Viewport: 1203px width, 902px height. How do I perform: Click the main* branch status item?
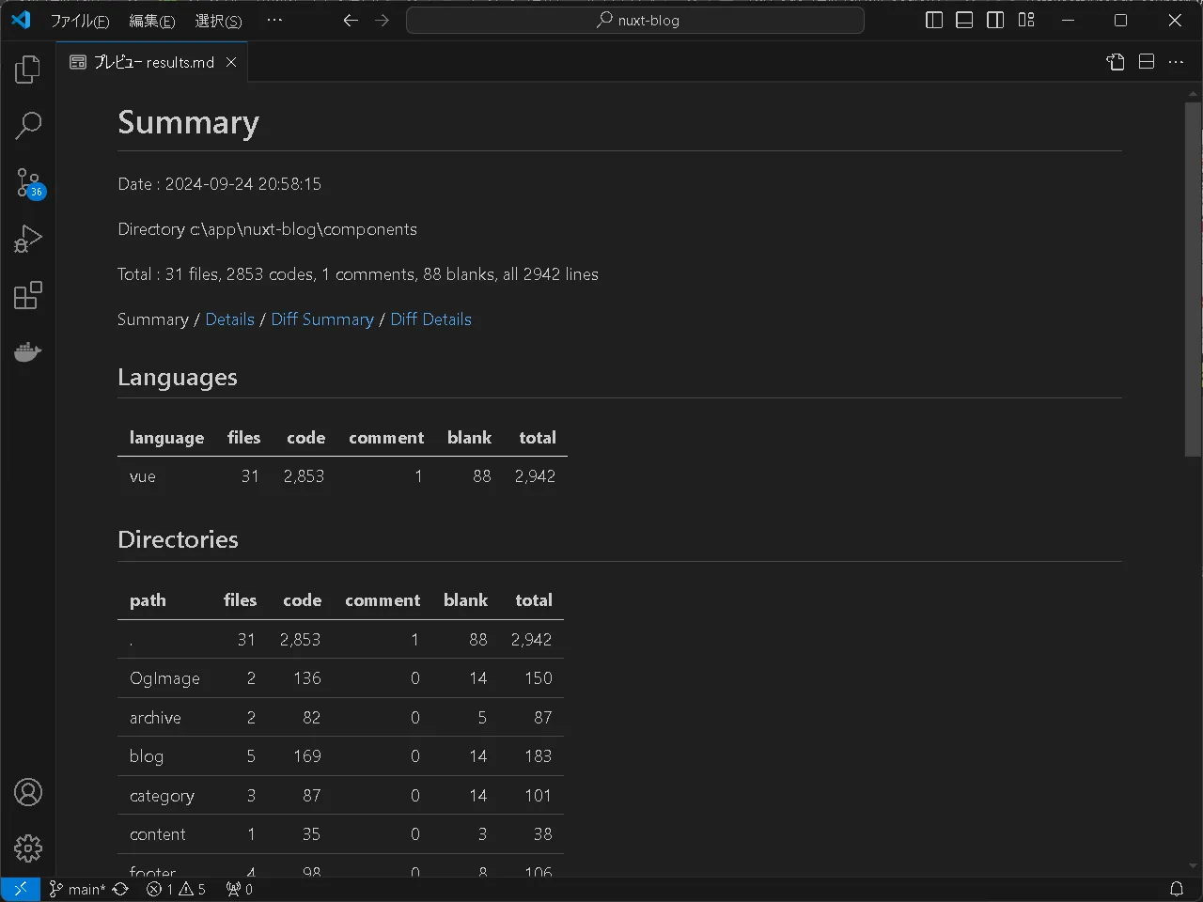click(x=77, y=889)
